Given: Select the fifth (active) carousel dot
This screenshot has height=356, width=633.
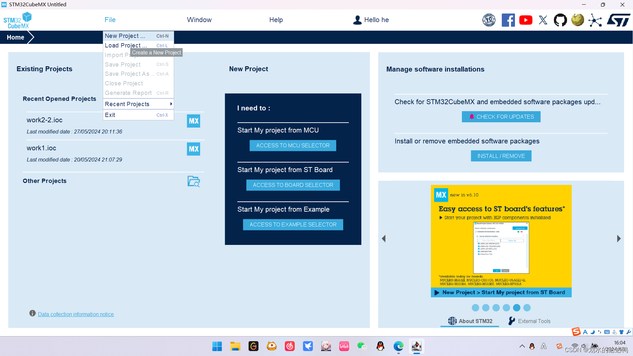Looking at the screenshot, I should coord(517,308).
